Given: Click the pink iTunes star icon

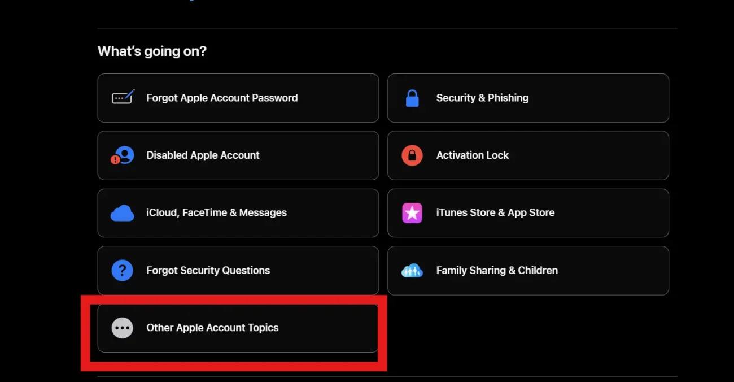Looking at the screenshot, I should pos(412,213).
